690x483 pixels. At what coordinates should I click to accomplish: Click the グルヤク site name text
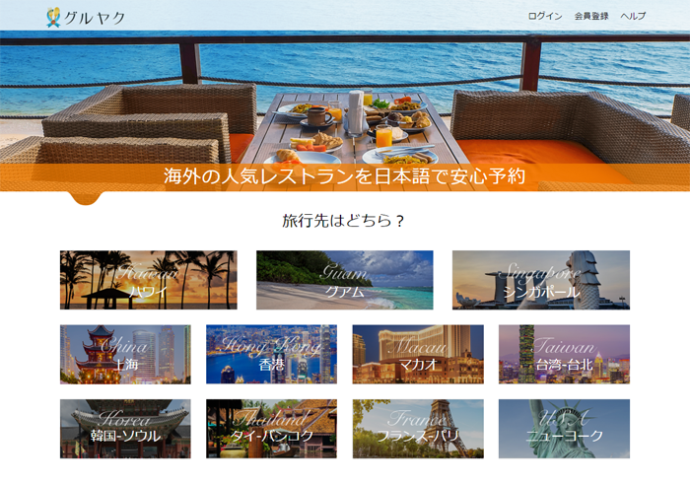click(95, 18)
